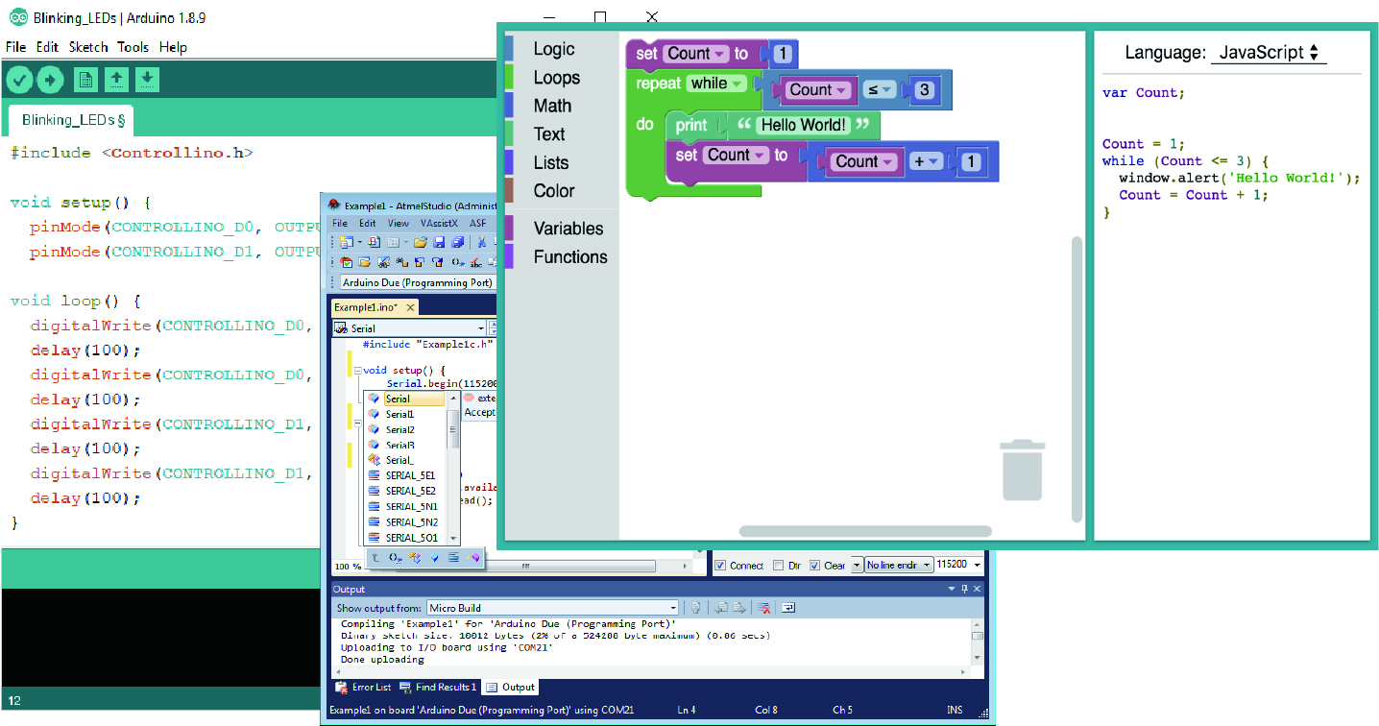
Task: Click the Arduino Save sketch down-arrow icon
Action: pos(147,80)
